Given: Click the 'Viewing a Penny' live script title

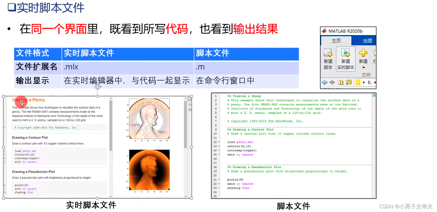Looking at the screenshot, I should 28,100.
